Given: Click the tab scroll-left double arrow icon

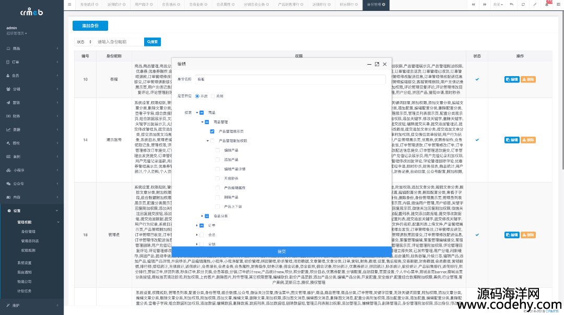Looking at the screenshot, I should click(474, 4).
